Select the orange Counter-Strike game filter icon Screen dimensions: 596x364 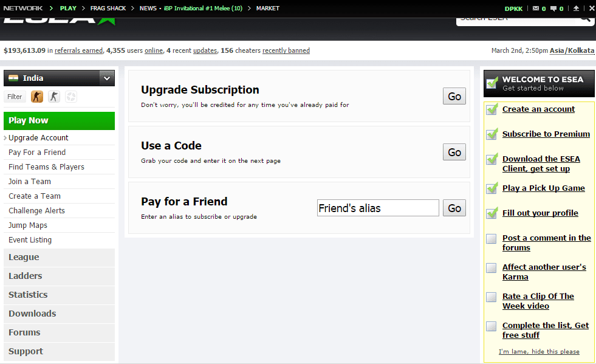37,97
